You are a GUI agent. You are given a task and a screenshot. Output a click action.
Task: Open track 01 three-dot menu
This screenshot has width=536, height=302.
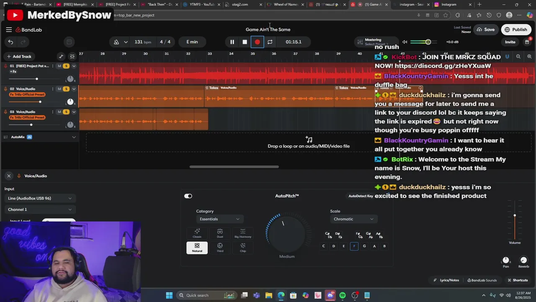pyautogui.click(x=52, y=66)
